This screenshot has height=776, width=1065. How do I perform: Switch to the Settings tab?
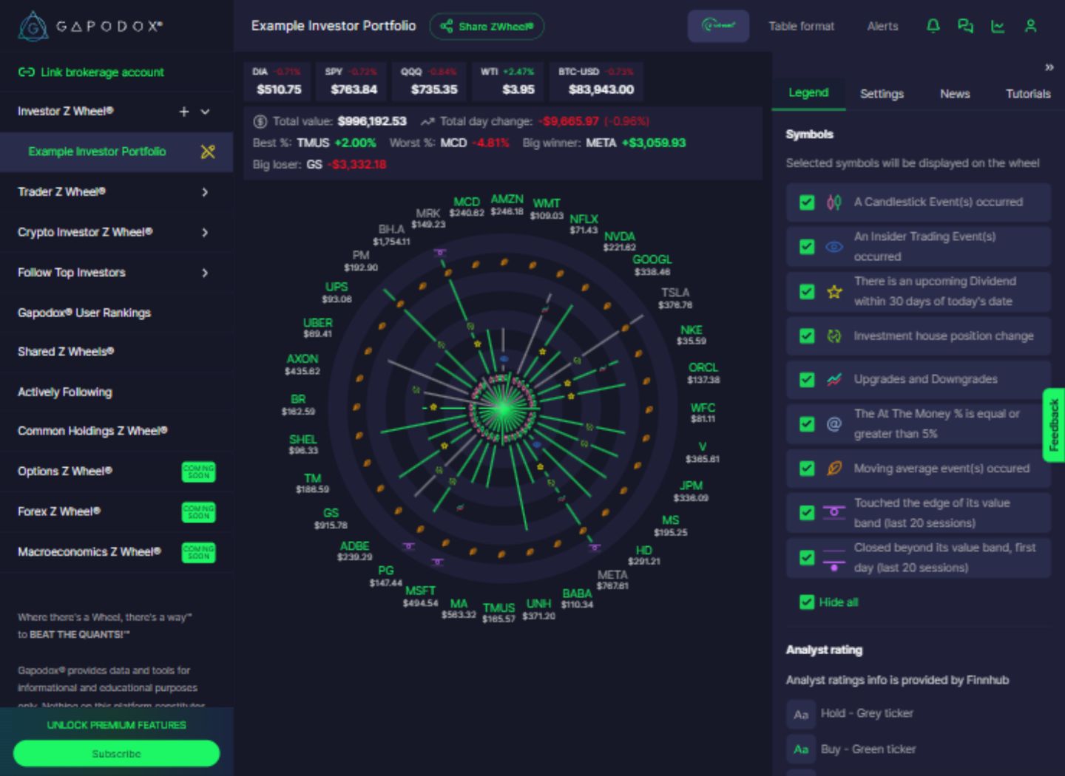coord(882,94)
